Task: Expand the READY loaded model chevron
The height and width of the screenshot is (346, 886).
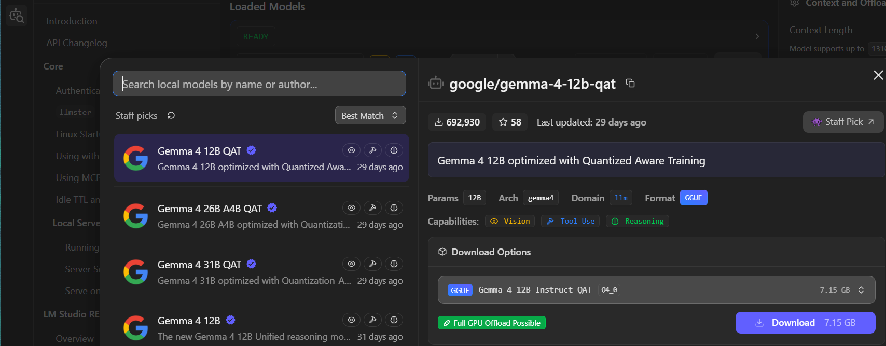Action: pyautogui.click(x=757, y=36)
